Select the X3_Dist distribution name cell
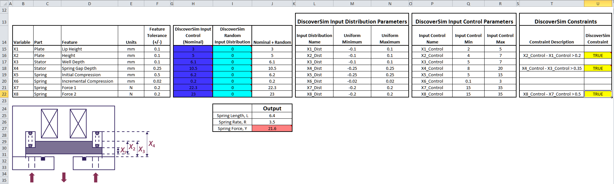614x184 pixels. 314,62
